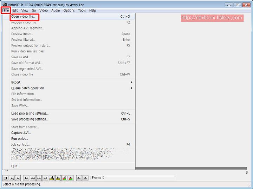253x189 pixels.
Task: Jump to the start of the video
Action: click(26, 178)
